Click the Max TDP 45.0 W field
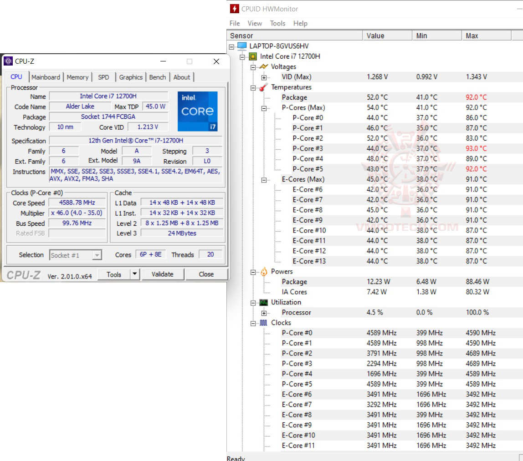The image size is (523, 461). pos(155,106)
